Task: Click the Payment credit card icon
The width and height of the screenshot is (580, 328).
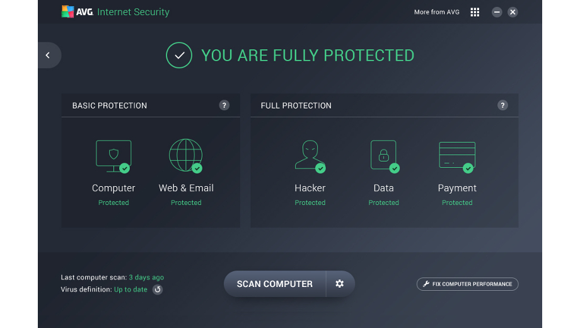Action: [457, 156]
